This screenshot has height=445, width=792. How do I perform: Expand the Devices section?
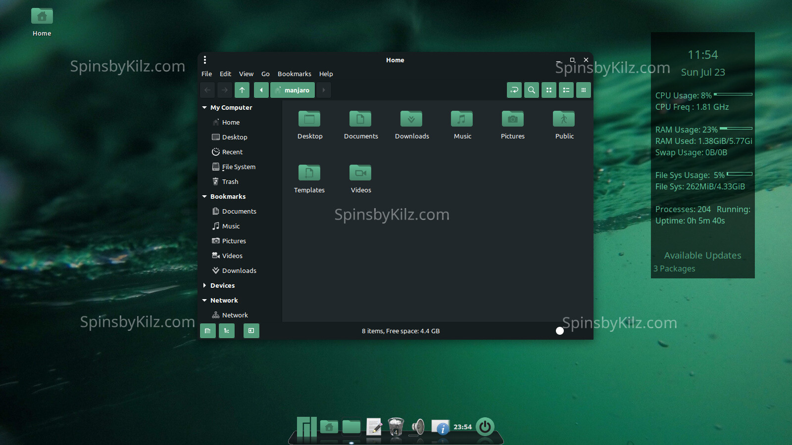204,285
